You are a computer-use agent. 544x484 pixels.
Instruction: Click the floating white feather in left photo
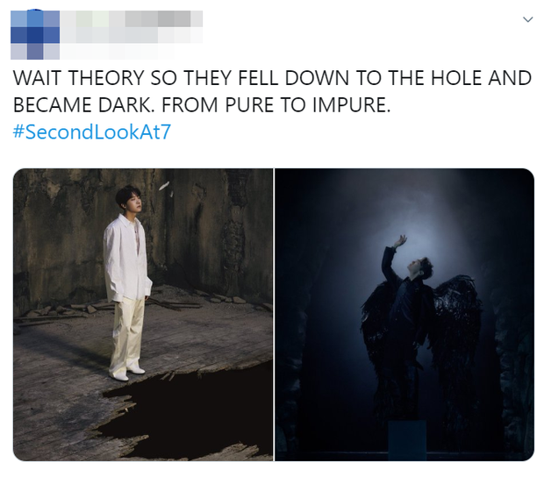click(164, 186)
